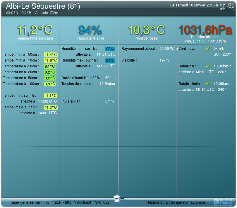Click the 'Reprise ou archivage non autorisés' notice
Screen dimensions: 237x208
[176, 202]
